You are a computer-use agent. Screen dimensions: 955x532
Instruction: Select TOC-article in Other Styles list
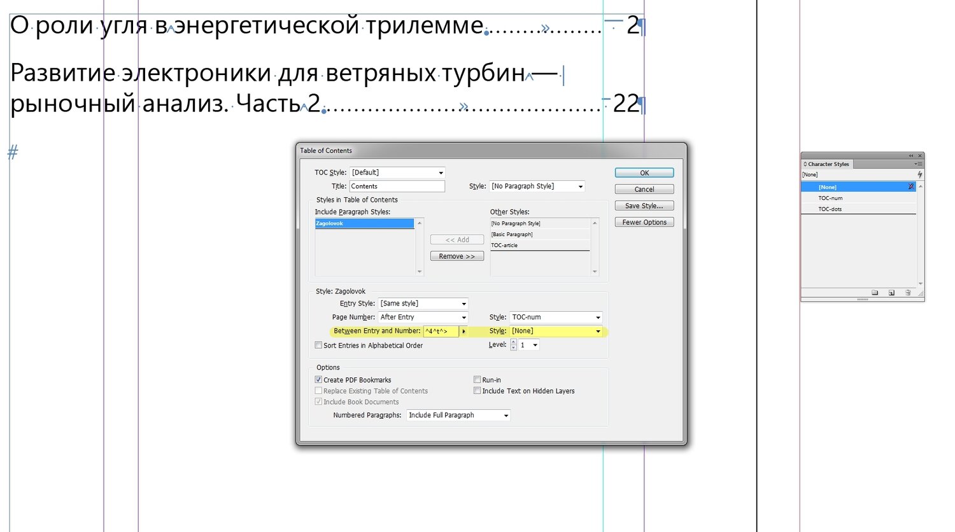tap(540, 245)
